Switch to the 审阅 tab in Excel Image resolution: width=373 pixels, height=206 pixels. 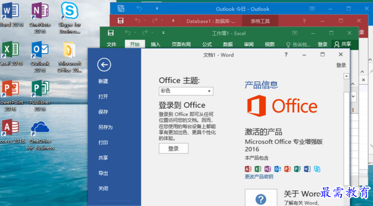tap(249, 44)
